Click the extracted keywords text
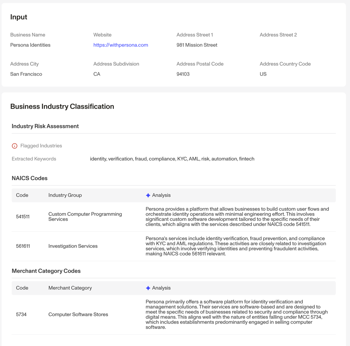The image size is (350, 346). click(172, 159)
